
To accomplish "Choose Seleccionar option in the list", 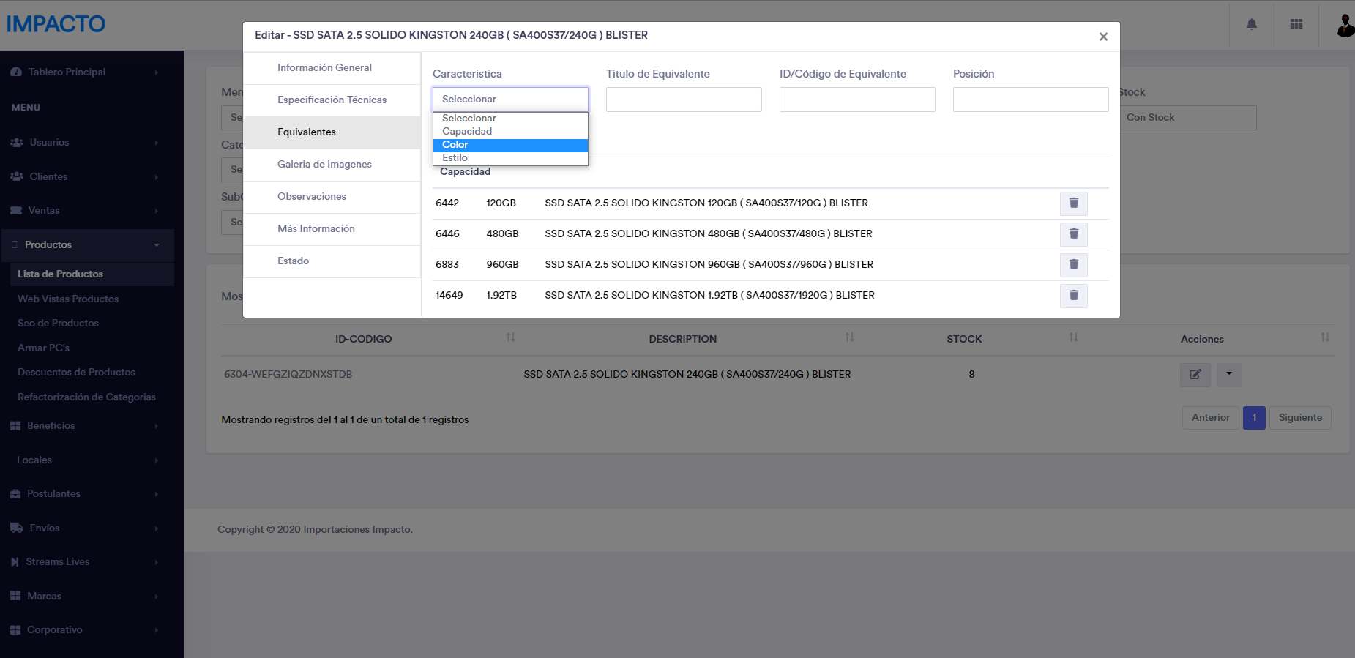I will (x=510, y=119).
